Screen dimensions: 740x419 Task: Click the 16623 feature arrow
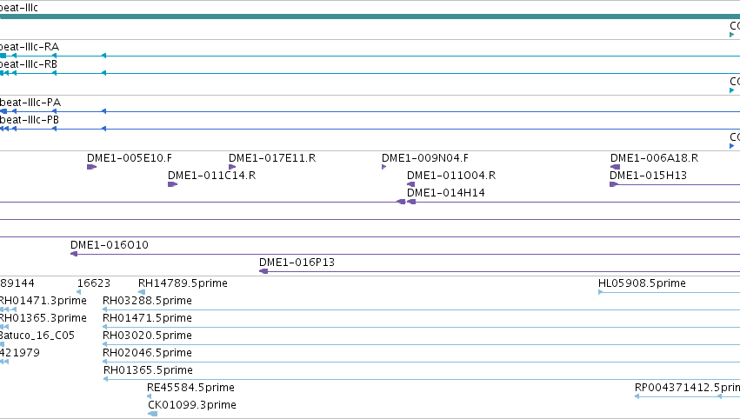click(78, 292)
